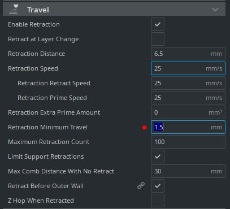Image resolution: width=230 pixels, height=209 pixels.
Task: Uncheck Limit Support Retractions
Action: pos(158,156)
